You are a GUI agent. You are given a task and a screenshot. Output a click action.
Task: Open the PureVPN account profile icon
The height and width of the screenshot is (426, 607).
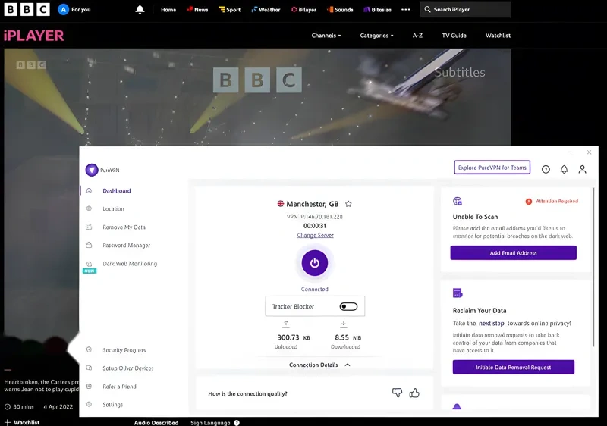(582, 169)
